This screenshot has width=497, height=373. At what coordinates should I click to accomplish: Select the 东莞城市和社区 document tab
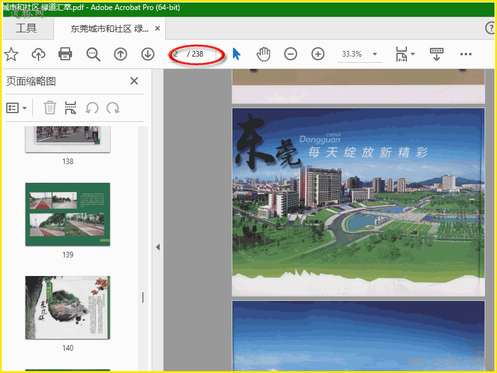[x=109, y=29]
